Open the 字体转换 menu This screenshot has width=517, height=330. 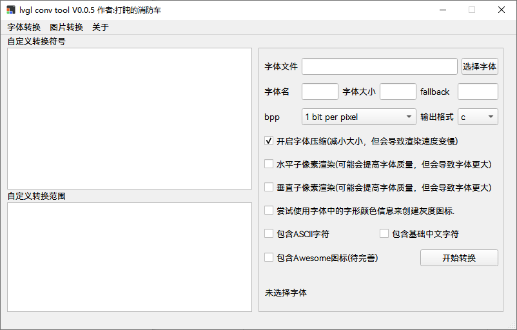[x=24, y=27]
